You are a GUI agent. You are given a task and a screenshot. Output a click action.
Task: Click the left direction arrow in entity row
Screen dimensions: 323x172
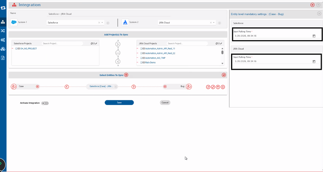(67, 87)
